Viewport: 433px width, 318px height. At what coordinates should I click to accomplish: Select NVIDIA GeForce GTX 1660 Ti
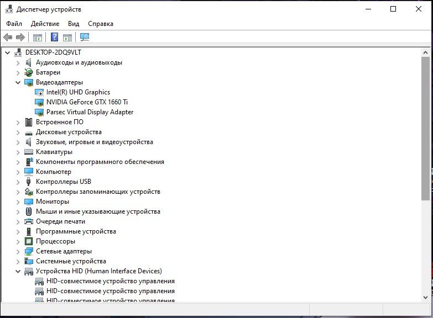pyautogui.click(x=87, y=102)
